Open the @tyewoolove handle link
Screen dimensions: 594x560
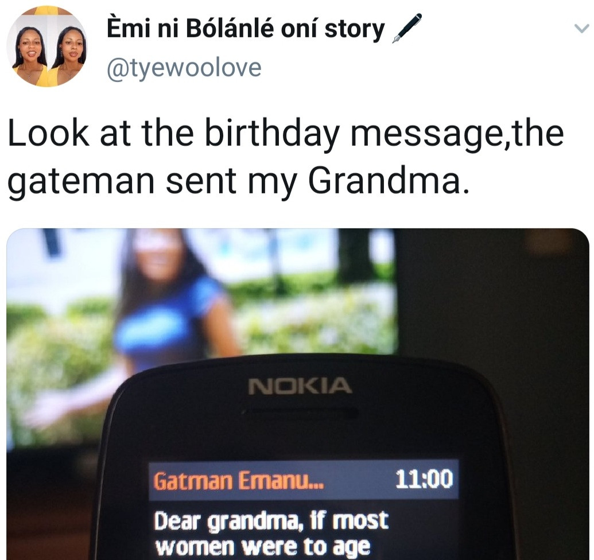click(184, 67)
